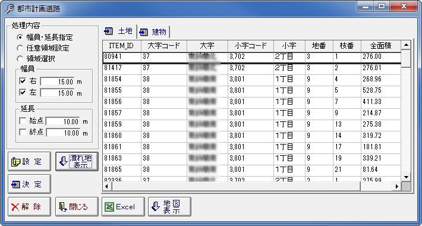Viewport: 422px width, 226px height.
Task: Click the 決定 button
Action: pos(29,184)
